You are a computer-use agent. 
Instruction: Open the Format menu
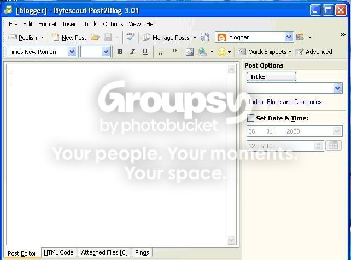point(48,24)
